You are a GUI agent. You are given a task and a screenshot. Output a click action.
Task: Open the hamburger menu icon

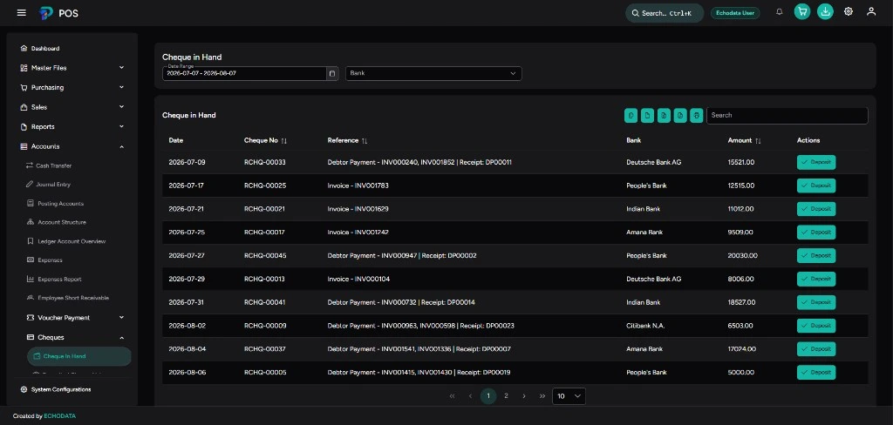(x=22, y=12)
